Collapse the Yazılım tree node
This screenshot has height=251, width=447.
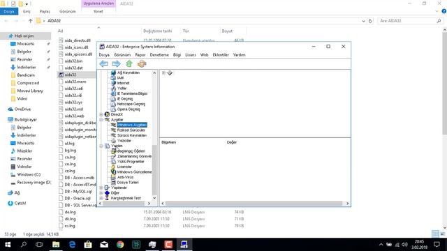[101, 146]
